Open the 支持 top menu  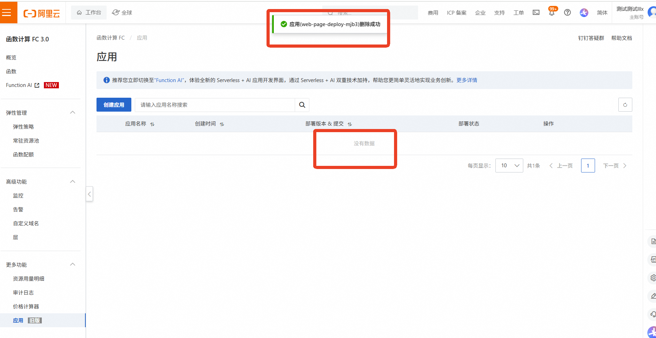coord(500,13)
